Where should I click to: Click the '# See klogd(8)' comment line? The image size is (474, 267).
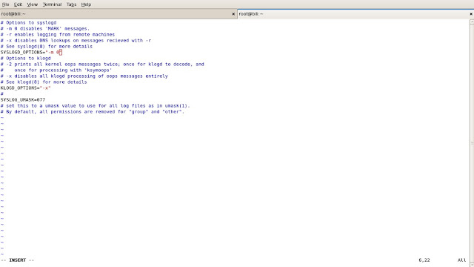pos(44,82)
